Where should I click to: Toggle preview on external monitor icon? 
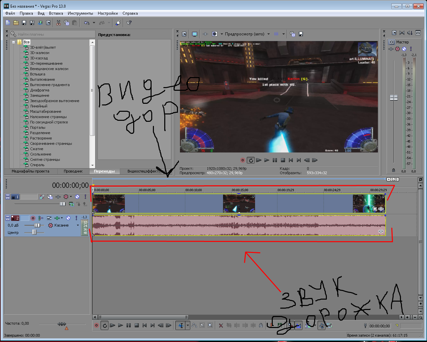point(195,34)
